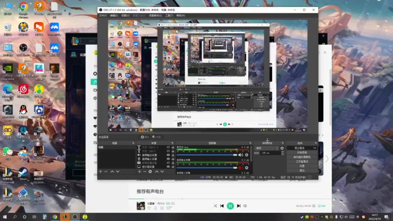
Task: Move the selected source down in the list
Action: point(162,171)
